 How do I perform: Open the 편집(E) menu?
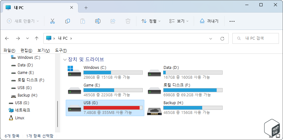point(26,50)
